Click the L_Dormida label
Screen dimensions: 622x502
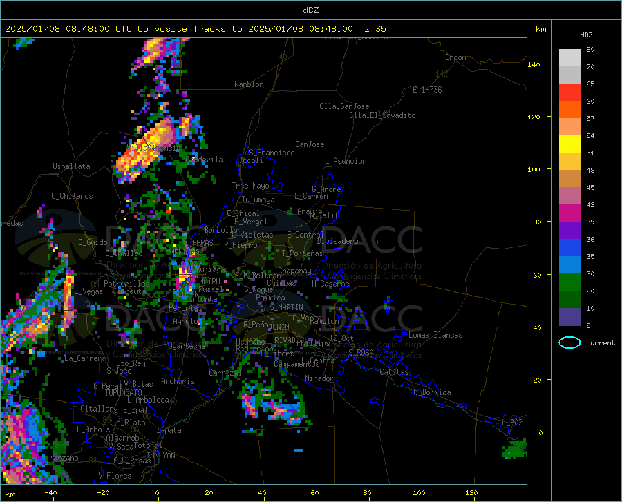pyautogui.click(x=431, y=392)
